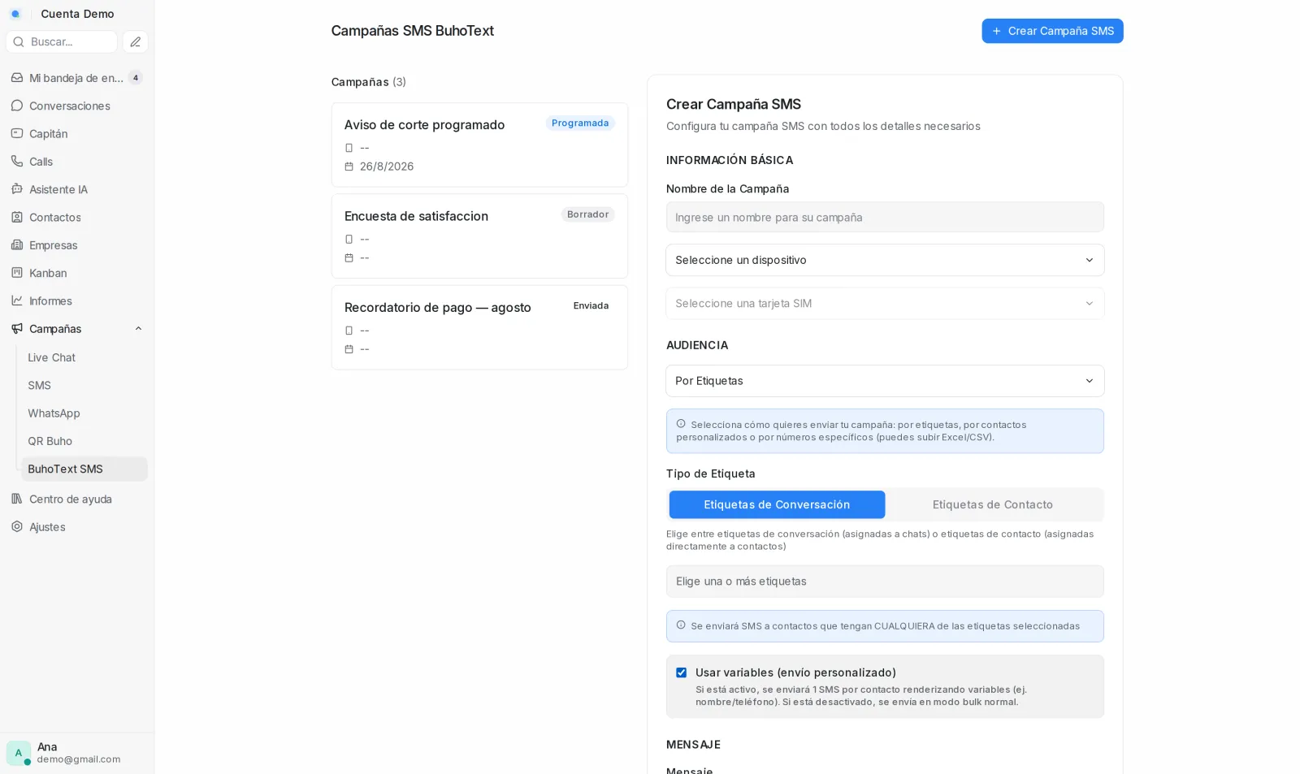Click the Empresas building icon
This screenshot has width=1300, height=774.
coord(17,244)
